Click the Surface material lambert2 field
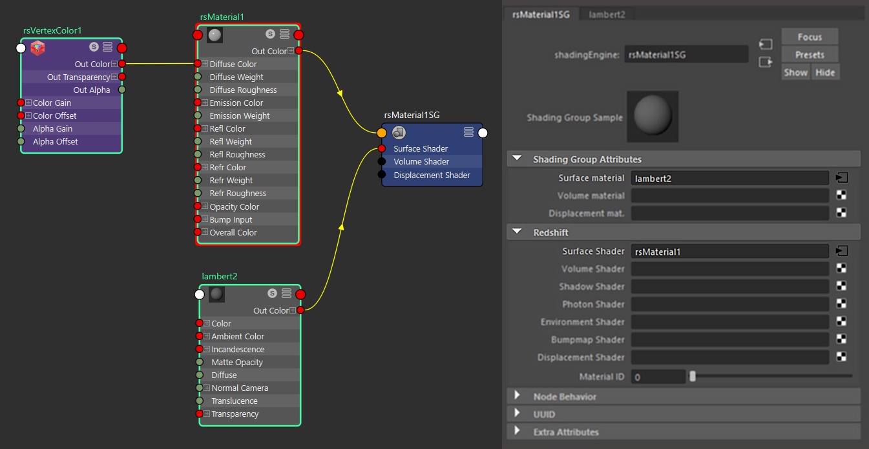This screenshot has width=869, height=449. tap(730, 178)
